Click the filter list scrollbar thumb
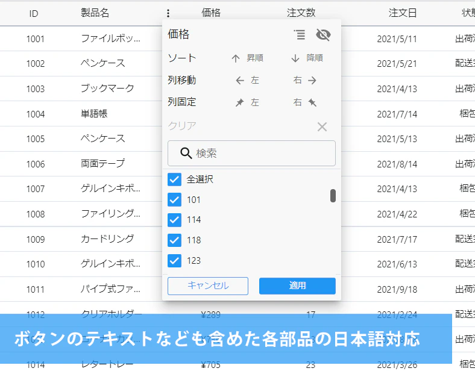 333,196
